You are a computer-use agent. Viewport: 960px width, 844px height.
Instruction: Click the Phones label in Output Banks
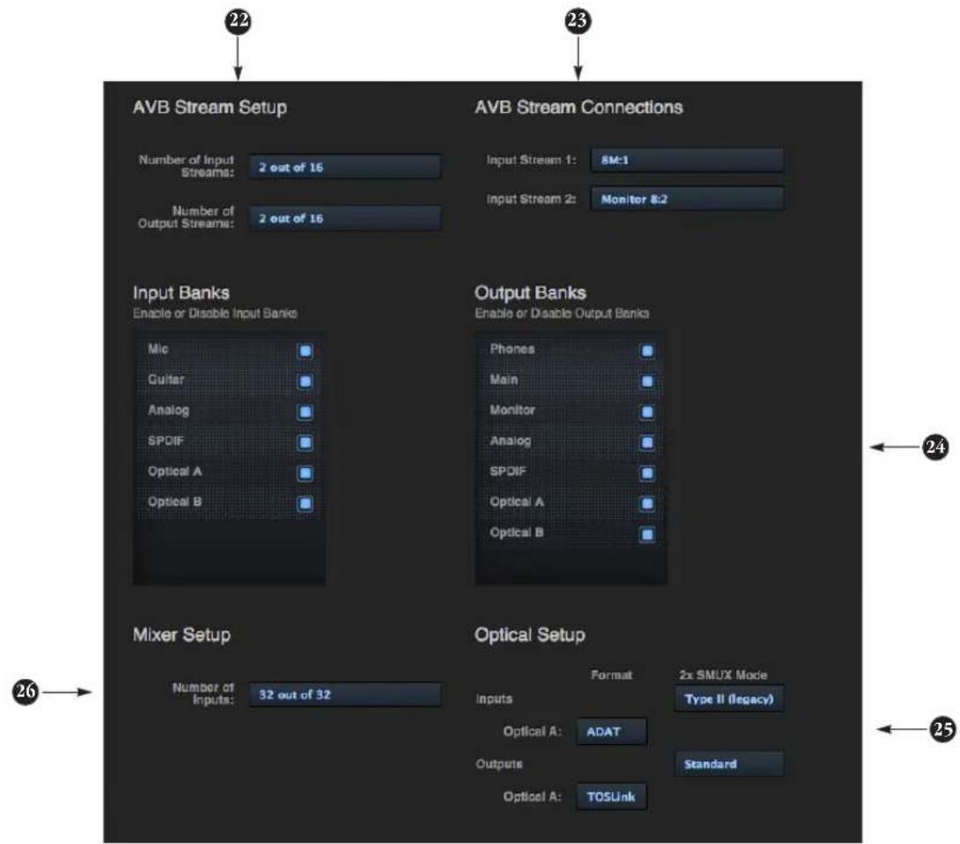512,349
